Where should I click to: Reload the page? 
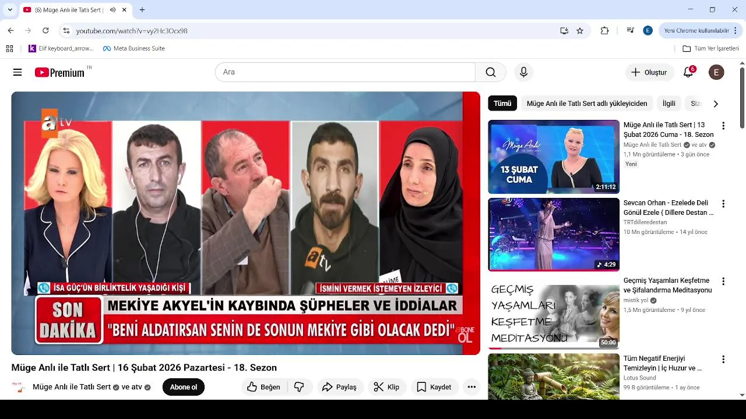coord(45,30)
